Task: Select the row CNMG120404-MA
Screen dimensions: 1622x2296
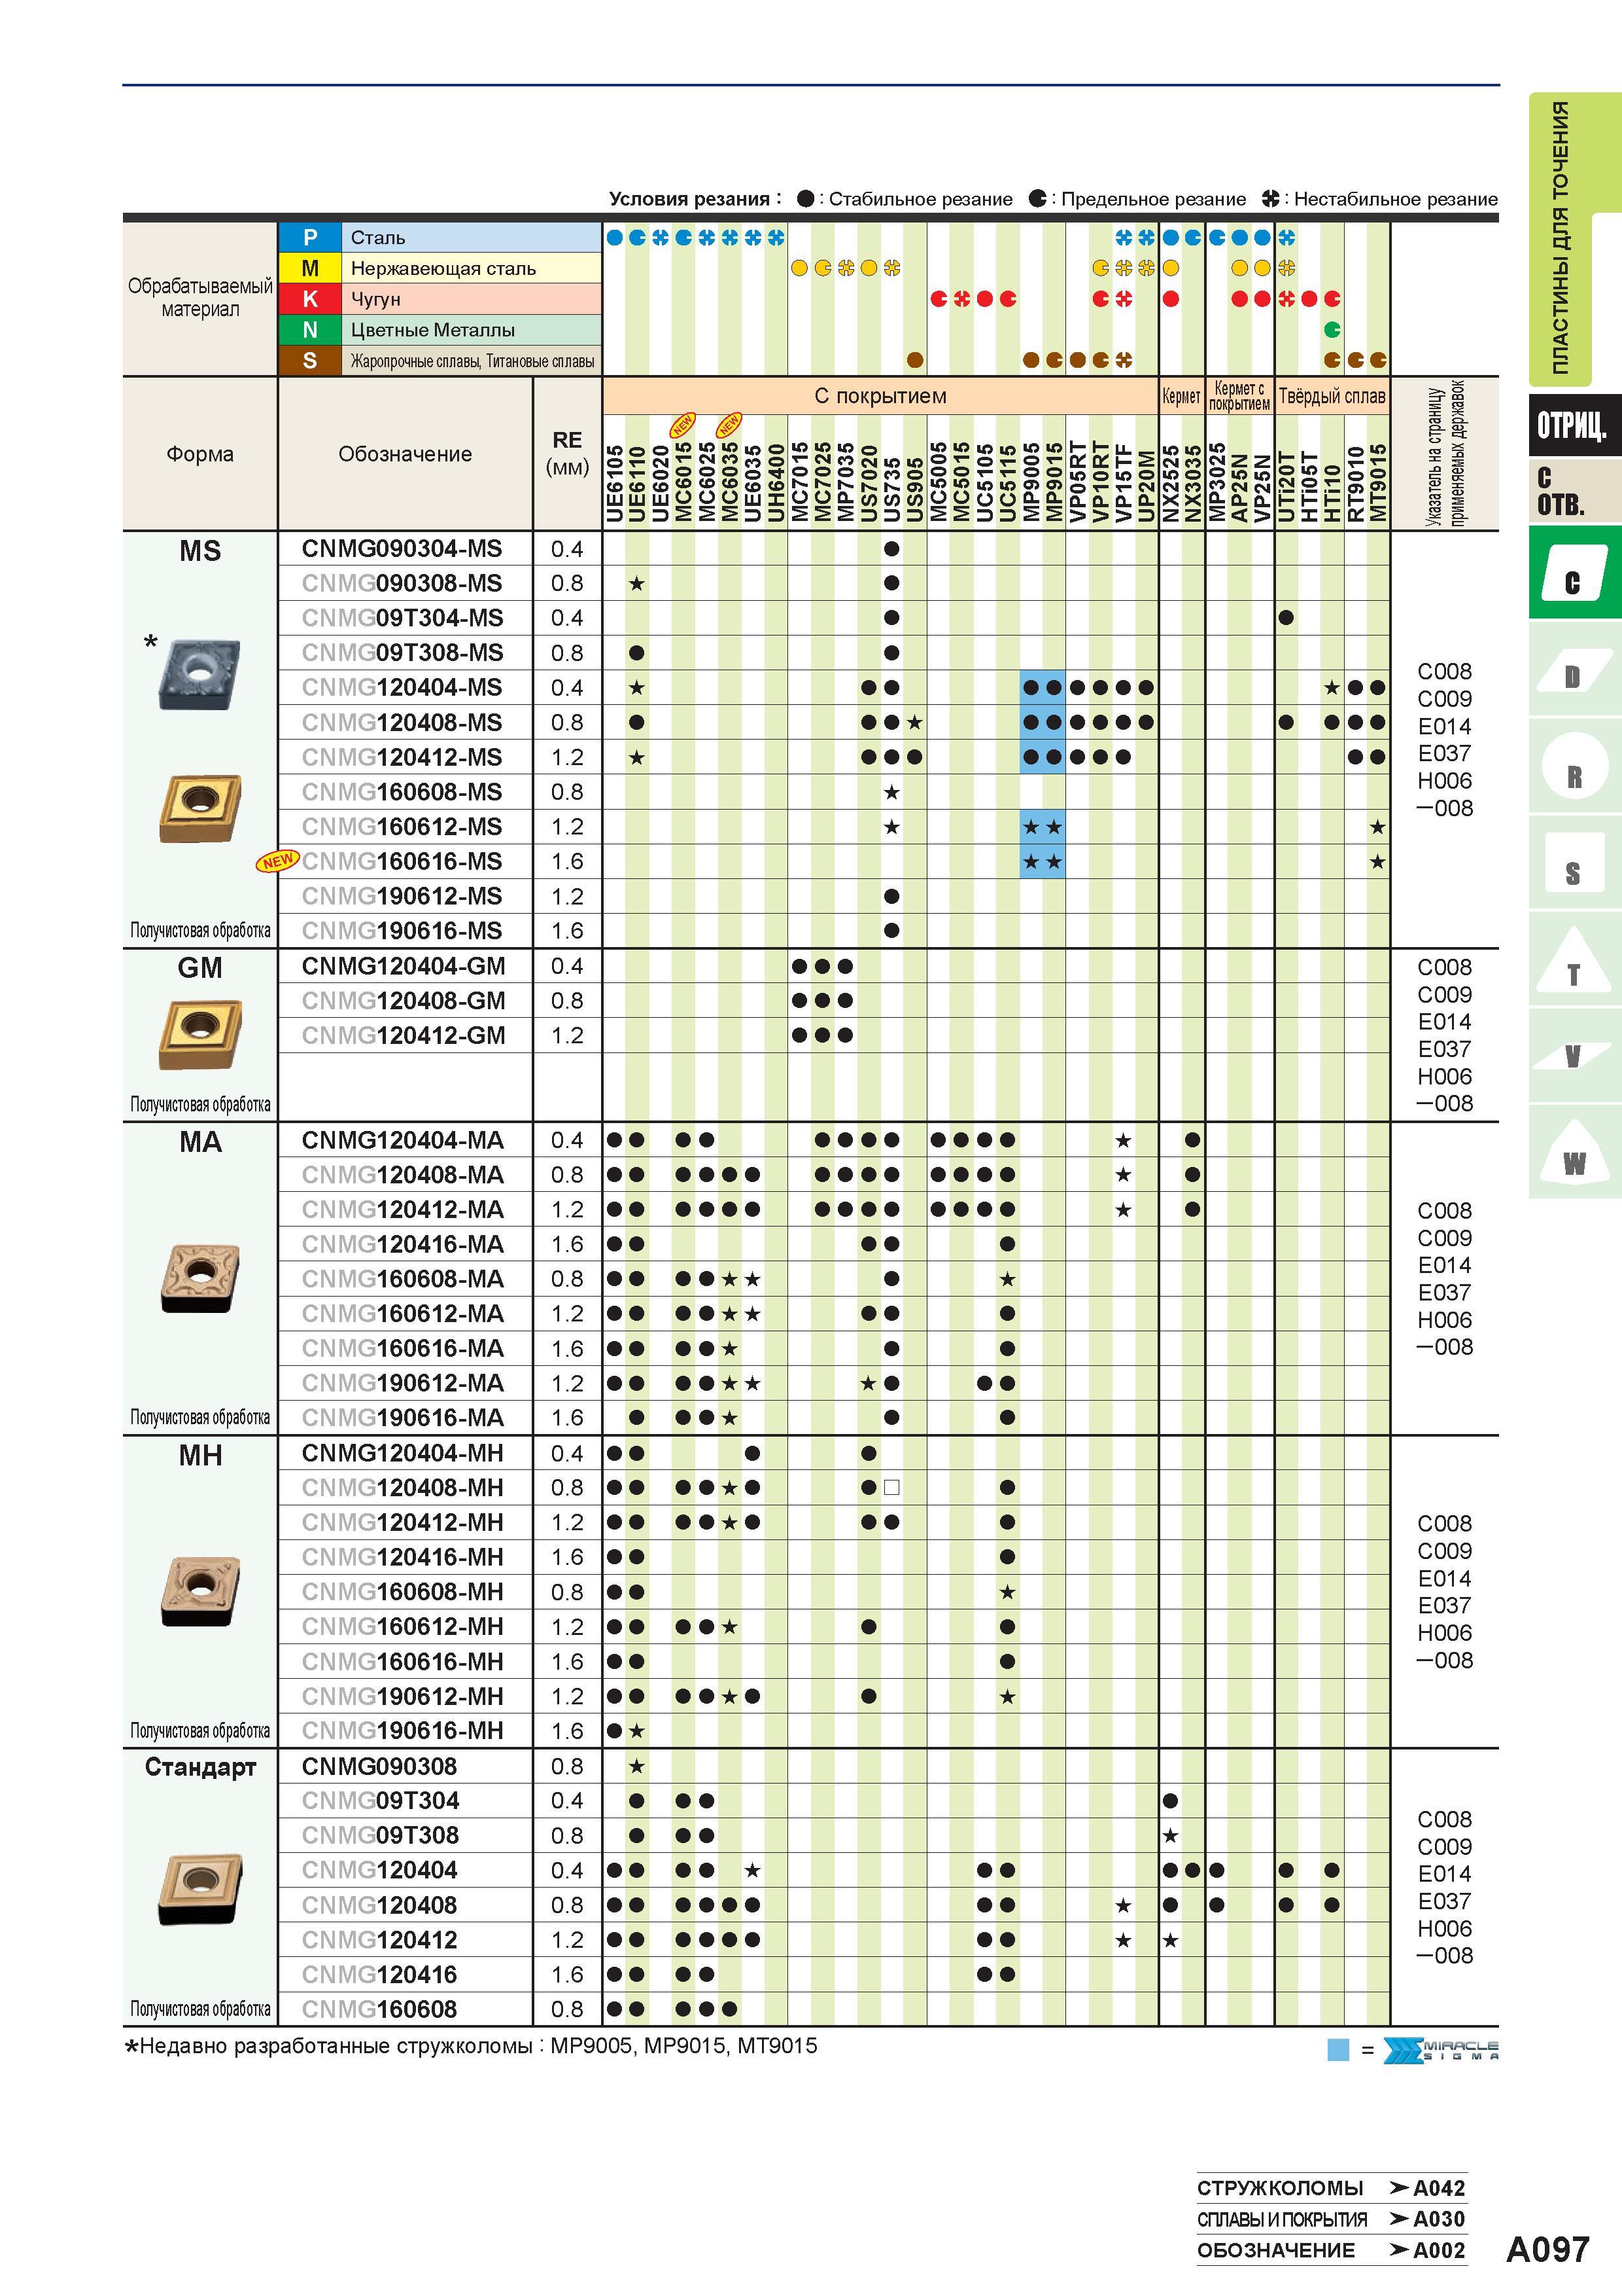Action: click(835, 1140)
